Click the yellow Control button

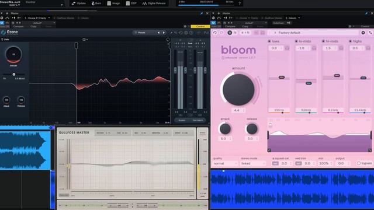click(200, 26)
